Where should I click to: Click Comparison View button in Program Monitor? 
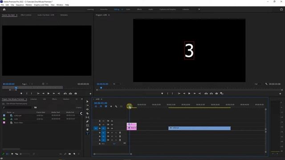click(222, 93)
